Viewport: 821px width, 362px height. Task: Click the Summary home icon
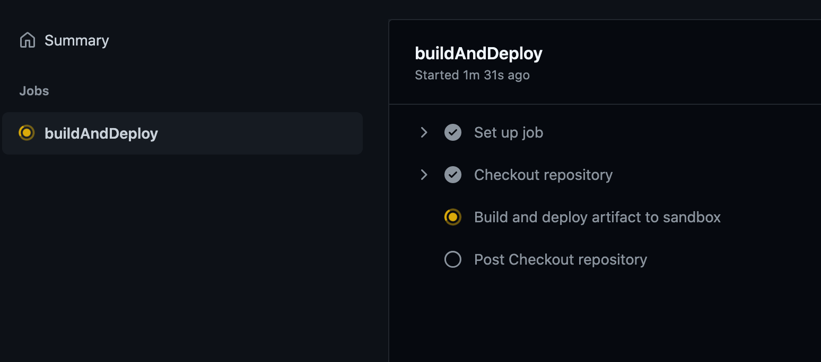click(x=27, y=40)
